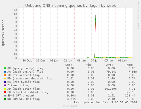This screenshot has height=109, width=141.
Task: Click the '02 Jan' x-axis label
Action: [68, 61]
